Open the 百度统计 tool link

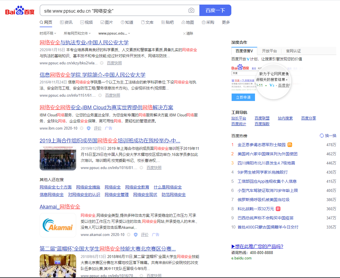coord(239,124)
